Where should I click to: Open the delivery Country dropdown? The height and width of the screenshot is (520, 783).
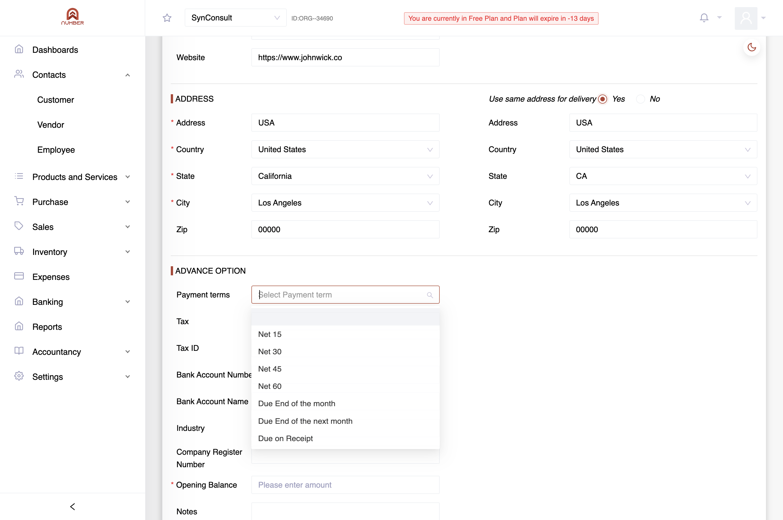coord(663,150)
